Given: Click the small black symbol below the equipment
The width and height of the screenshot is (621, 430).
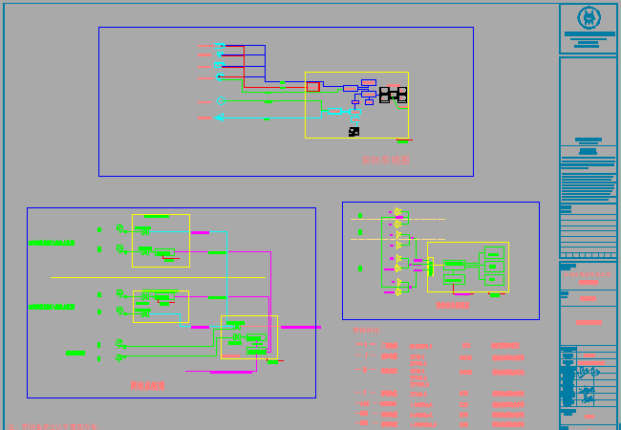Looking at the screenshot, I should [353, 132].
